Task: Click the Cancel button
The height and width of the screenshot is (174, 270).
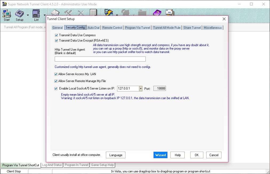Action: [x=214, y=155]
